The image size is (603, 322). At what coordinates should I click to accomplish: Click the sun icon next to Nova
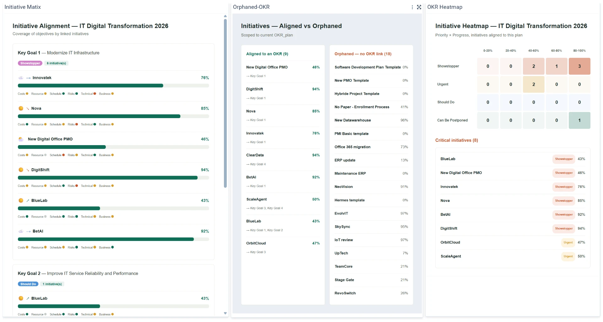tap(21, 108)
